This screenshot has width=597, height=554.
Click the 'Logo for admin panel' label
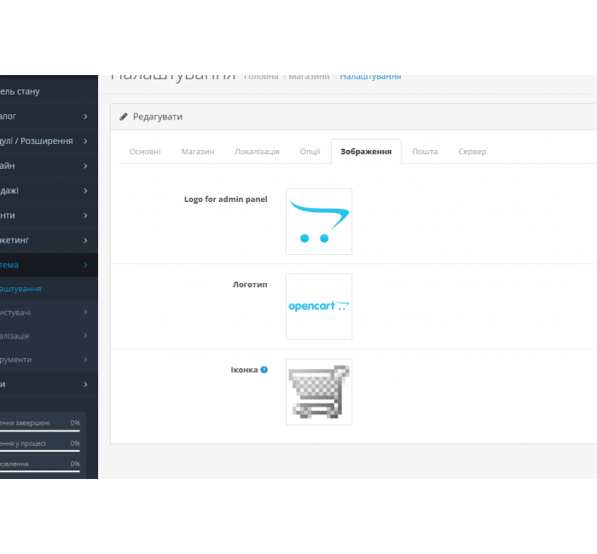[x=226, y=199]
